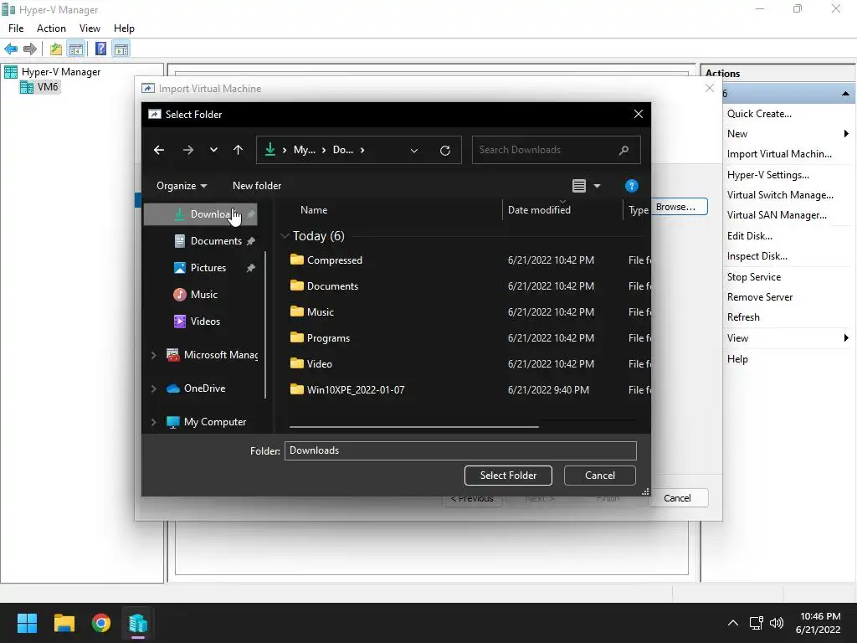Go back in Select Folder dialog
The image size is (857, 643).
(x=159, y=150)
